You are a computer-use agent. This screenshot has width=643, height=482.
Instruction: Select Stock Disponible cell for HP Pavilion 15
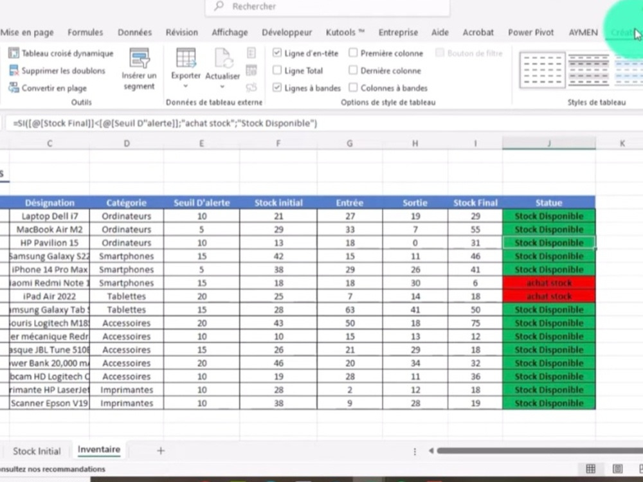pos(548,243)
